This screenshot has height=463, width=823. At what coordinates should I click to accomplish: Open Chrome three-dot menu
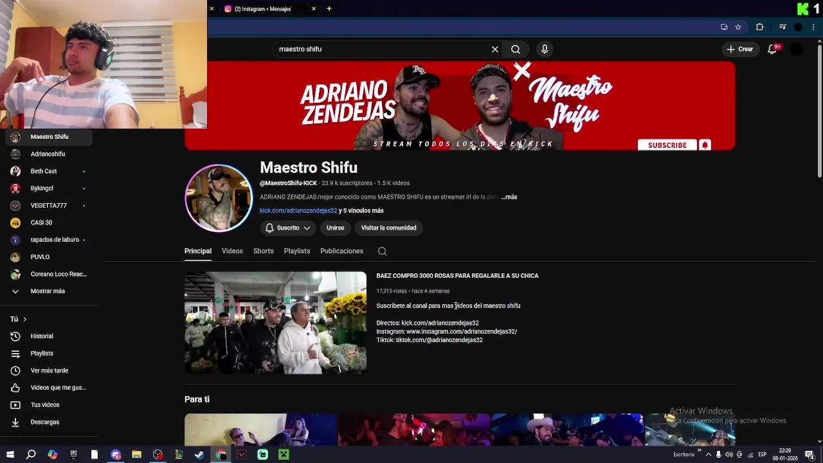pyautogui.click(x=813, y=27)
